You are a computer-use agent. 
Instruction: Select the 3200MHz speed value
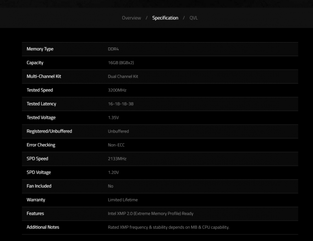[117, 90]
